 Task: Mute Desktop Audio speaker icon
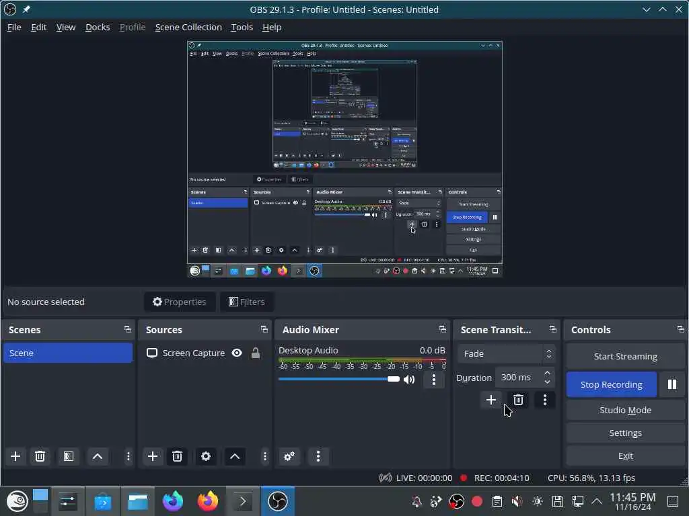point(409,380)
